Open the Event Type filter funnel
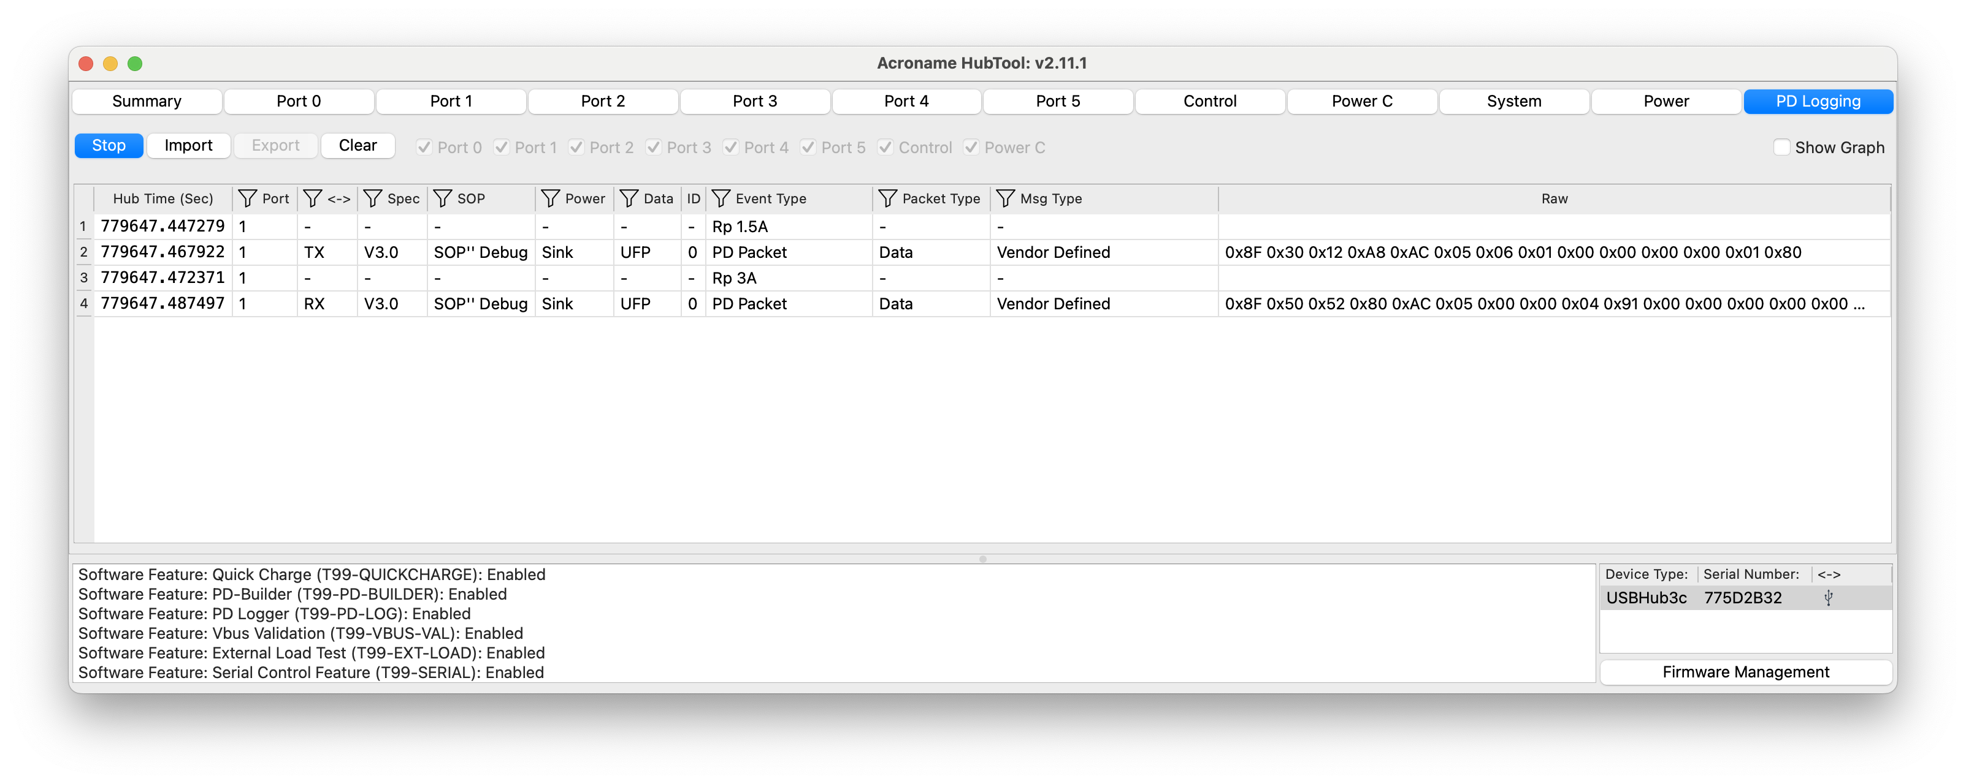This screenshot has width=1966, height=784. 721,199
